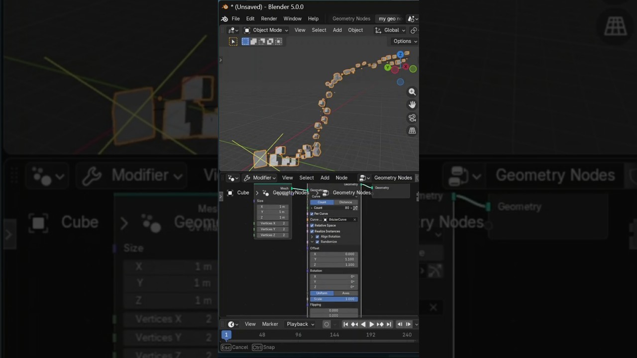This screenshot has width=637, height=358.
Task: Select the Count mode toggle
Action: [322, 202]
